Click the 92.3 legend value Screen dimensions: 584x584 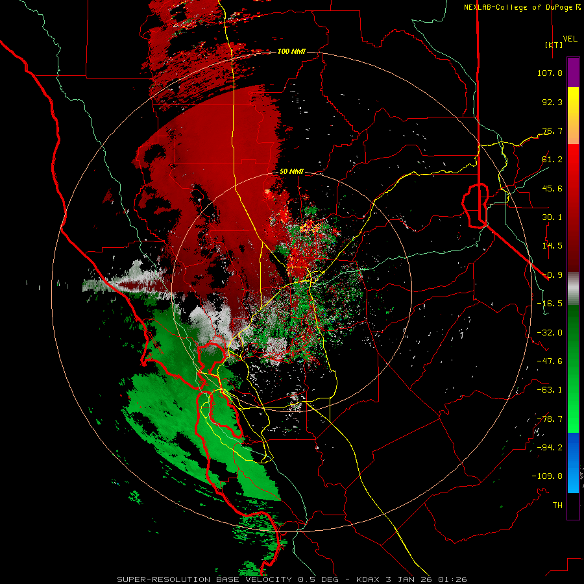click(x=552, y=102)
